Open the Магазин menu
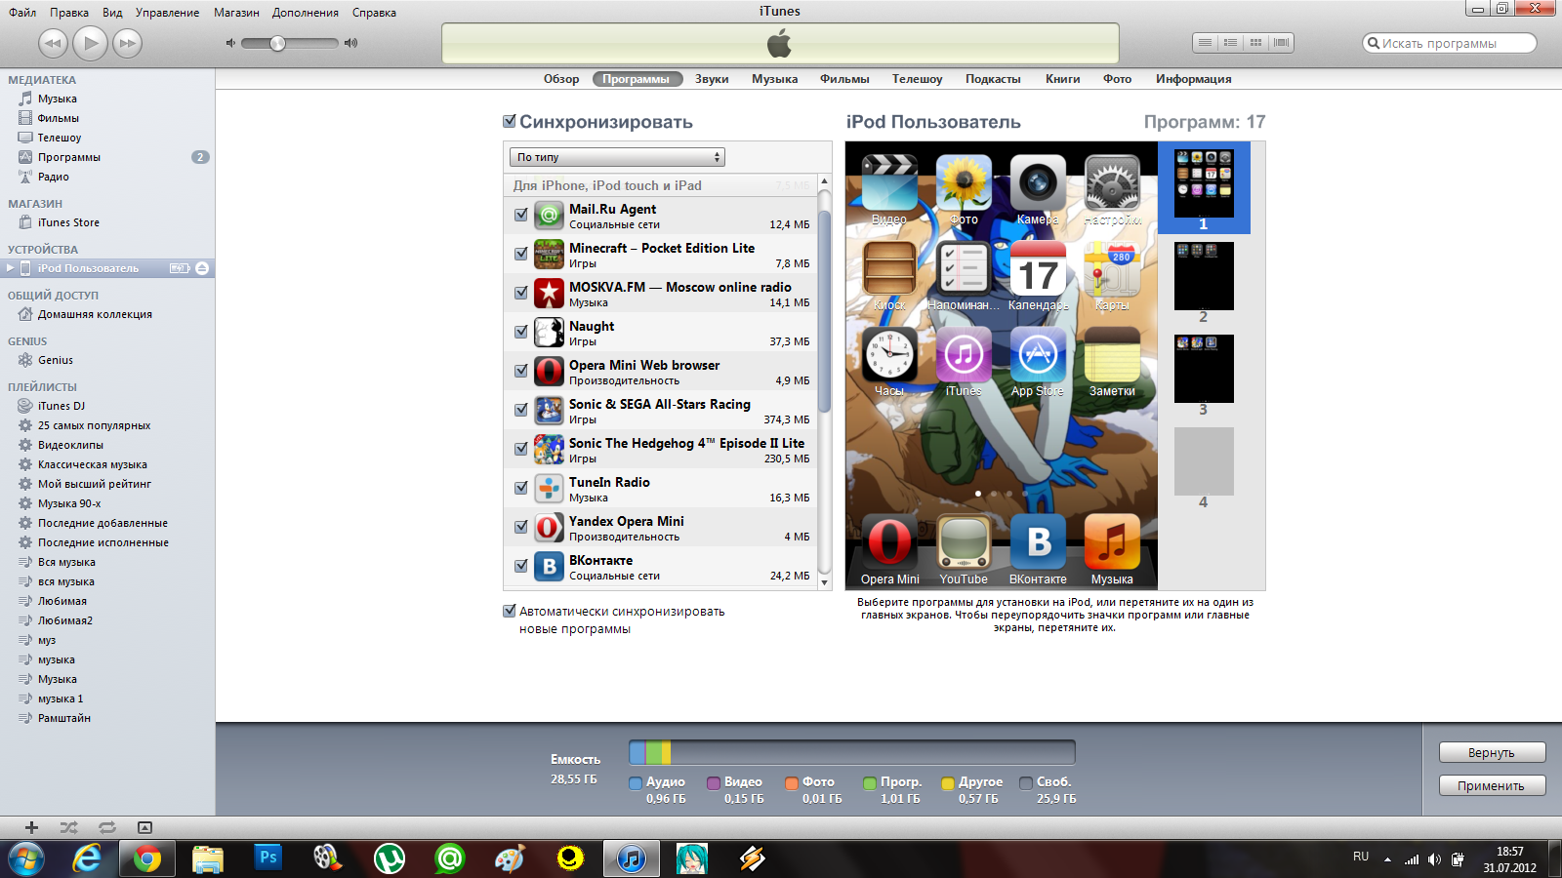 click(236, 13)
